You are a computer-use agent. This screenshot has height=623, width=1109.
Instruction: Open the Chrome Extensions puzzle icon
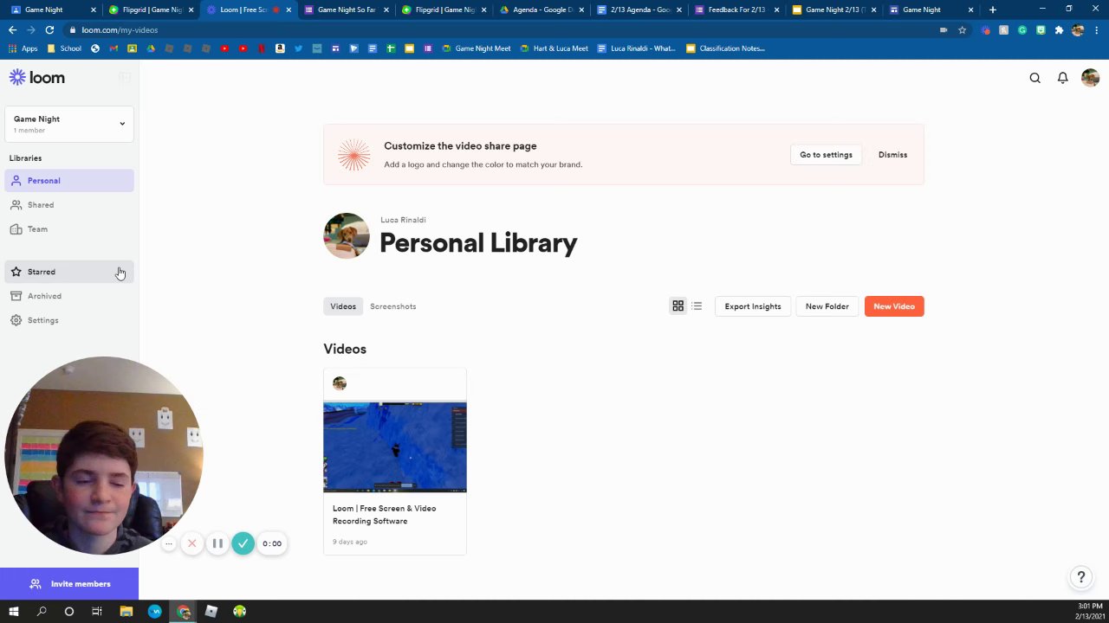tap(1059, 30)
